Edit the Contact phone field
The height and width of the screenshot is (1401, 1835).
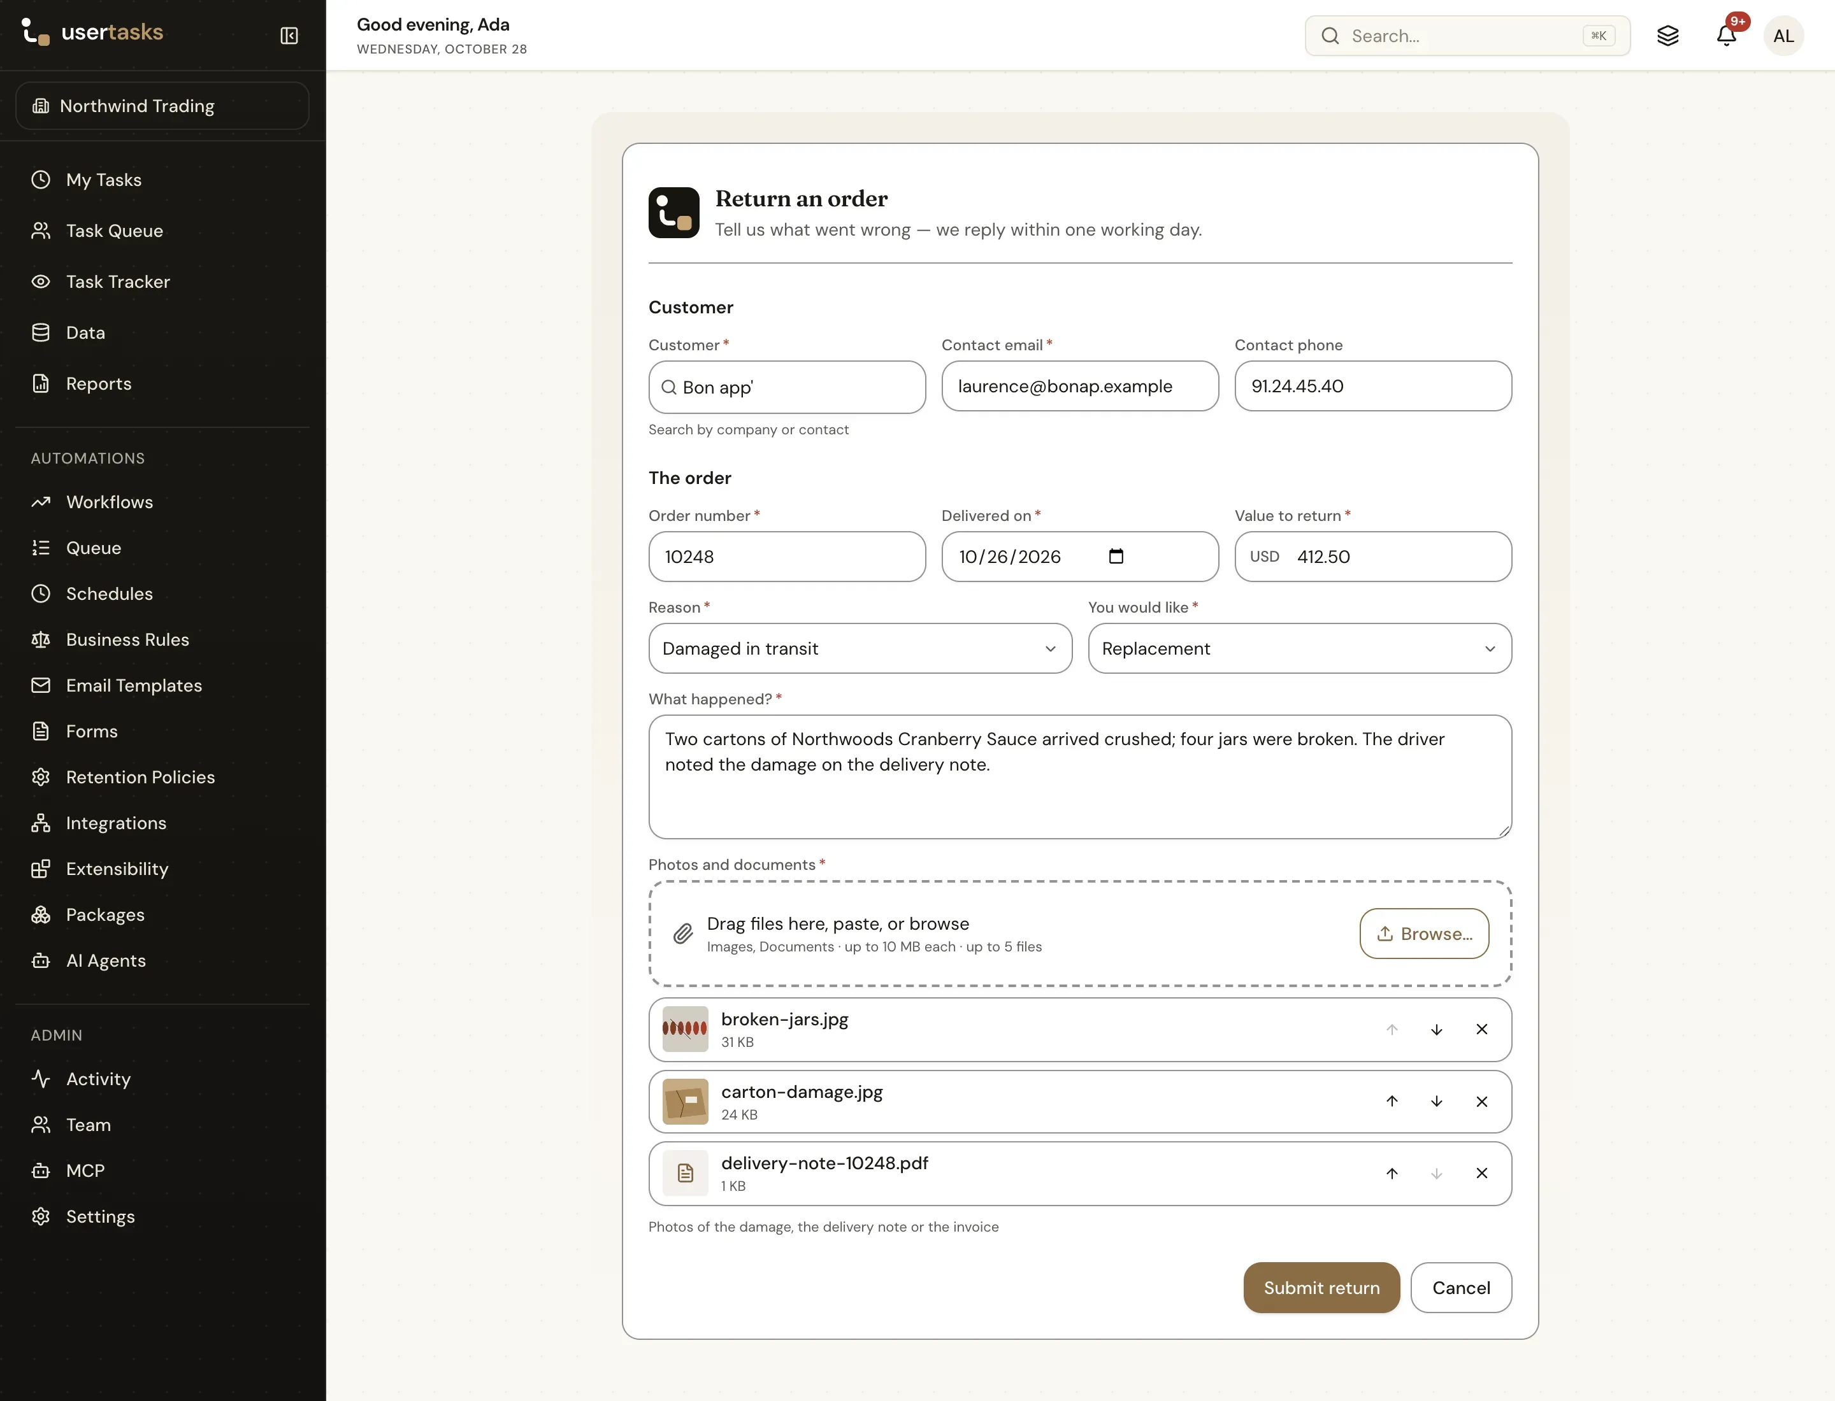coord(1372,385)
